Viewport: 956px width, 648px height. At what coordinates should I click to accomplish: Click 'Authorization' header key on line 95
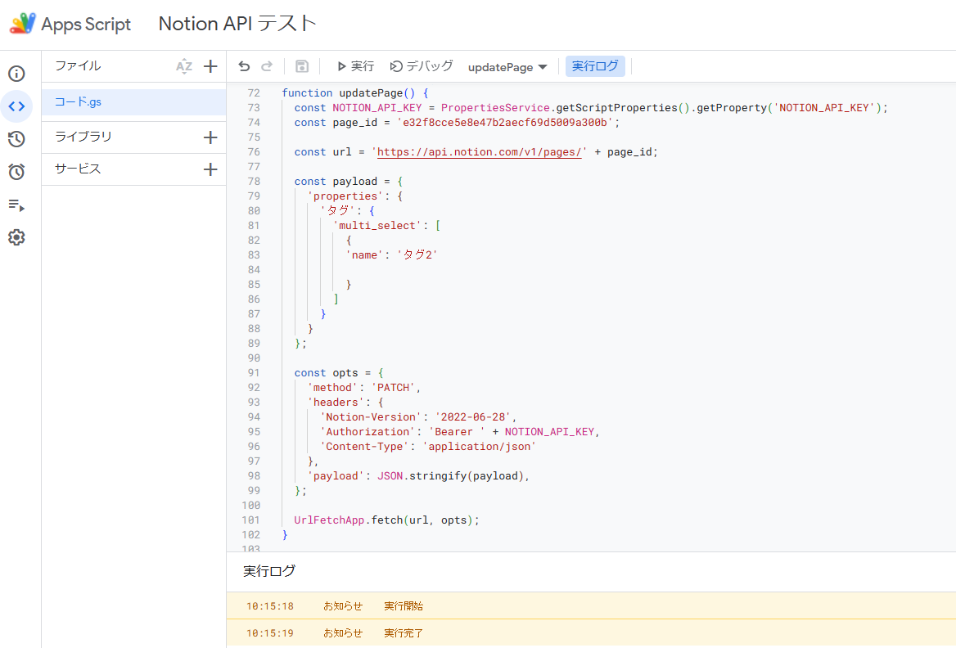368,432
